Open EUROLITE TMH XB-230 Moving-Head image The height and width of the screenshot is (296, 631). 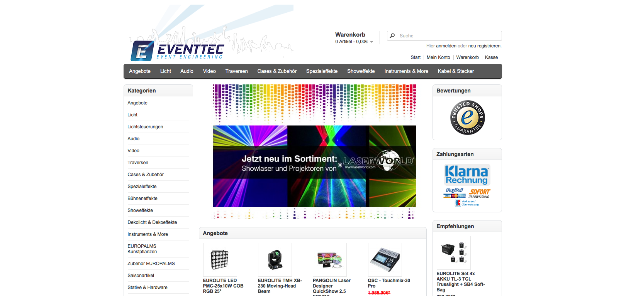275,260
